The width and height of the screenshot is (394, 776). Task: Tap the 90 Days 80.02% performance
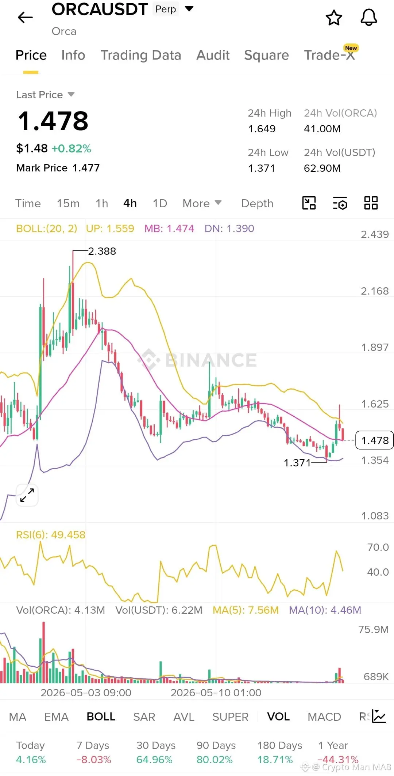pyautogui.click(x=216, y=753)
